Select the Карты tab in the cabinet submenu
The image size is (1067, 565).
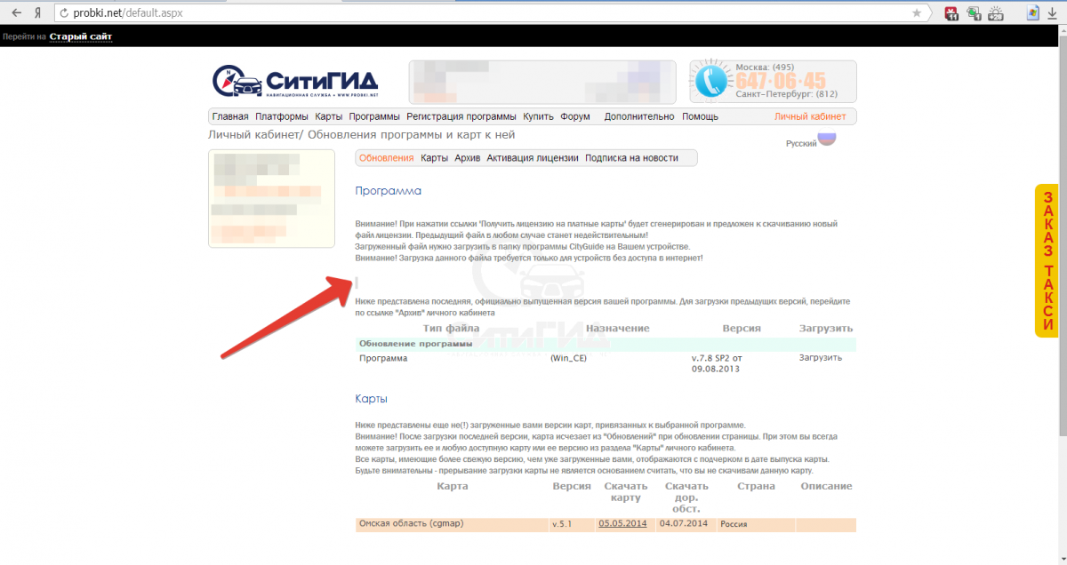(435, 158)
